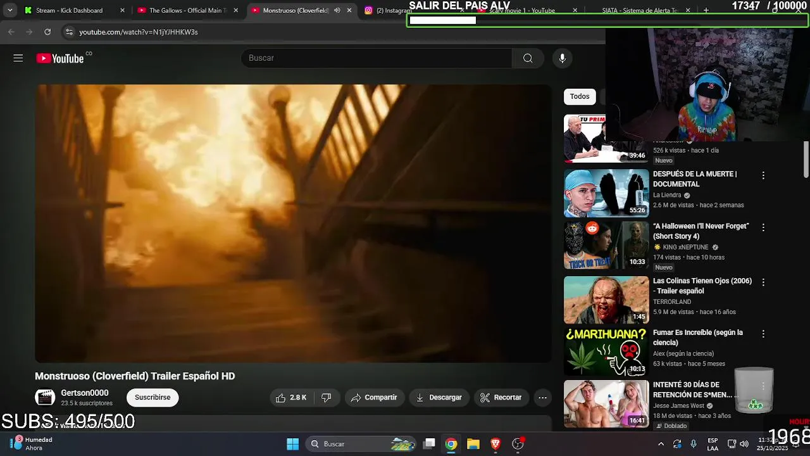The image size is (810, 456).
Task: Open Fumar Es Increíble marihuana thumbnail
Action: coord(606,351)
